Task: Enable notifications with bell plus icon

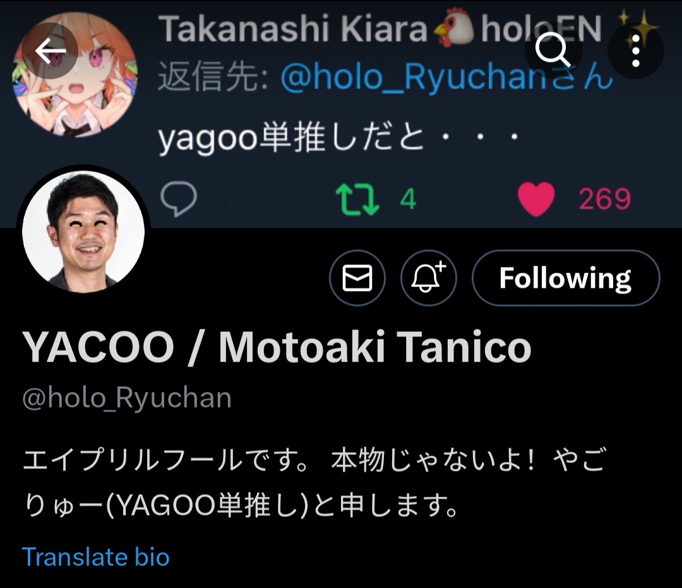Action: tap(428, 278)
